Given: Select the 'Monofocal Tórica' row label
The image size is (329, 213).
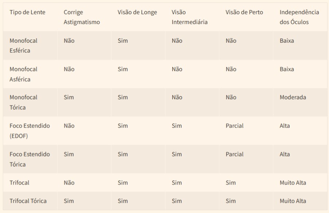Looking at the screenshot, I should [23, 102].
